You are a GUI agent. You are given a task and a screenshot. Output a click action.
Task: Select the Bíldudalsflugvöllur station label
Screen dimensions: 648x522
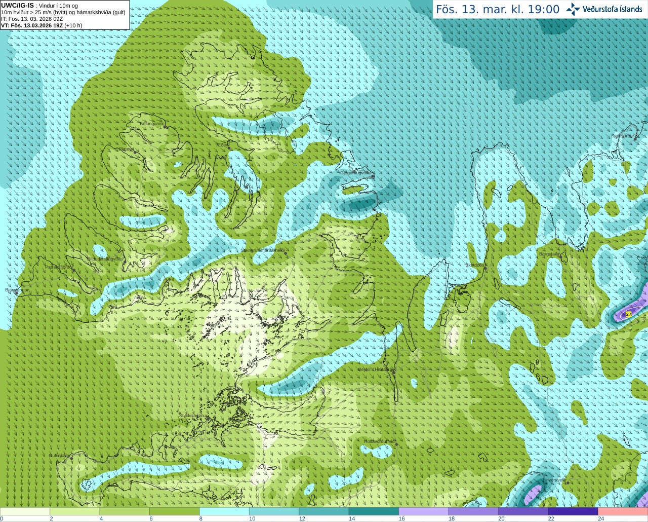pos(105,258)
